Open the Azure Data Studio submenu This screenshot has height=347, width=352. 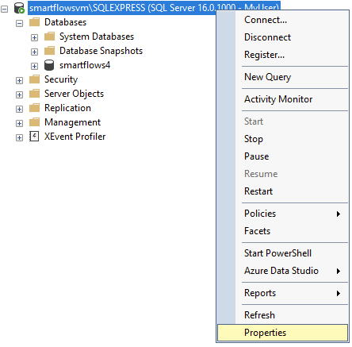(282, 271)
